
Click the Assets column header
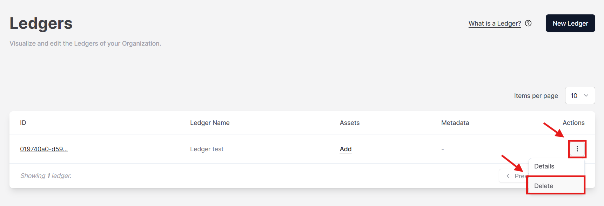[x=350, y=123]
